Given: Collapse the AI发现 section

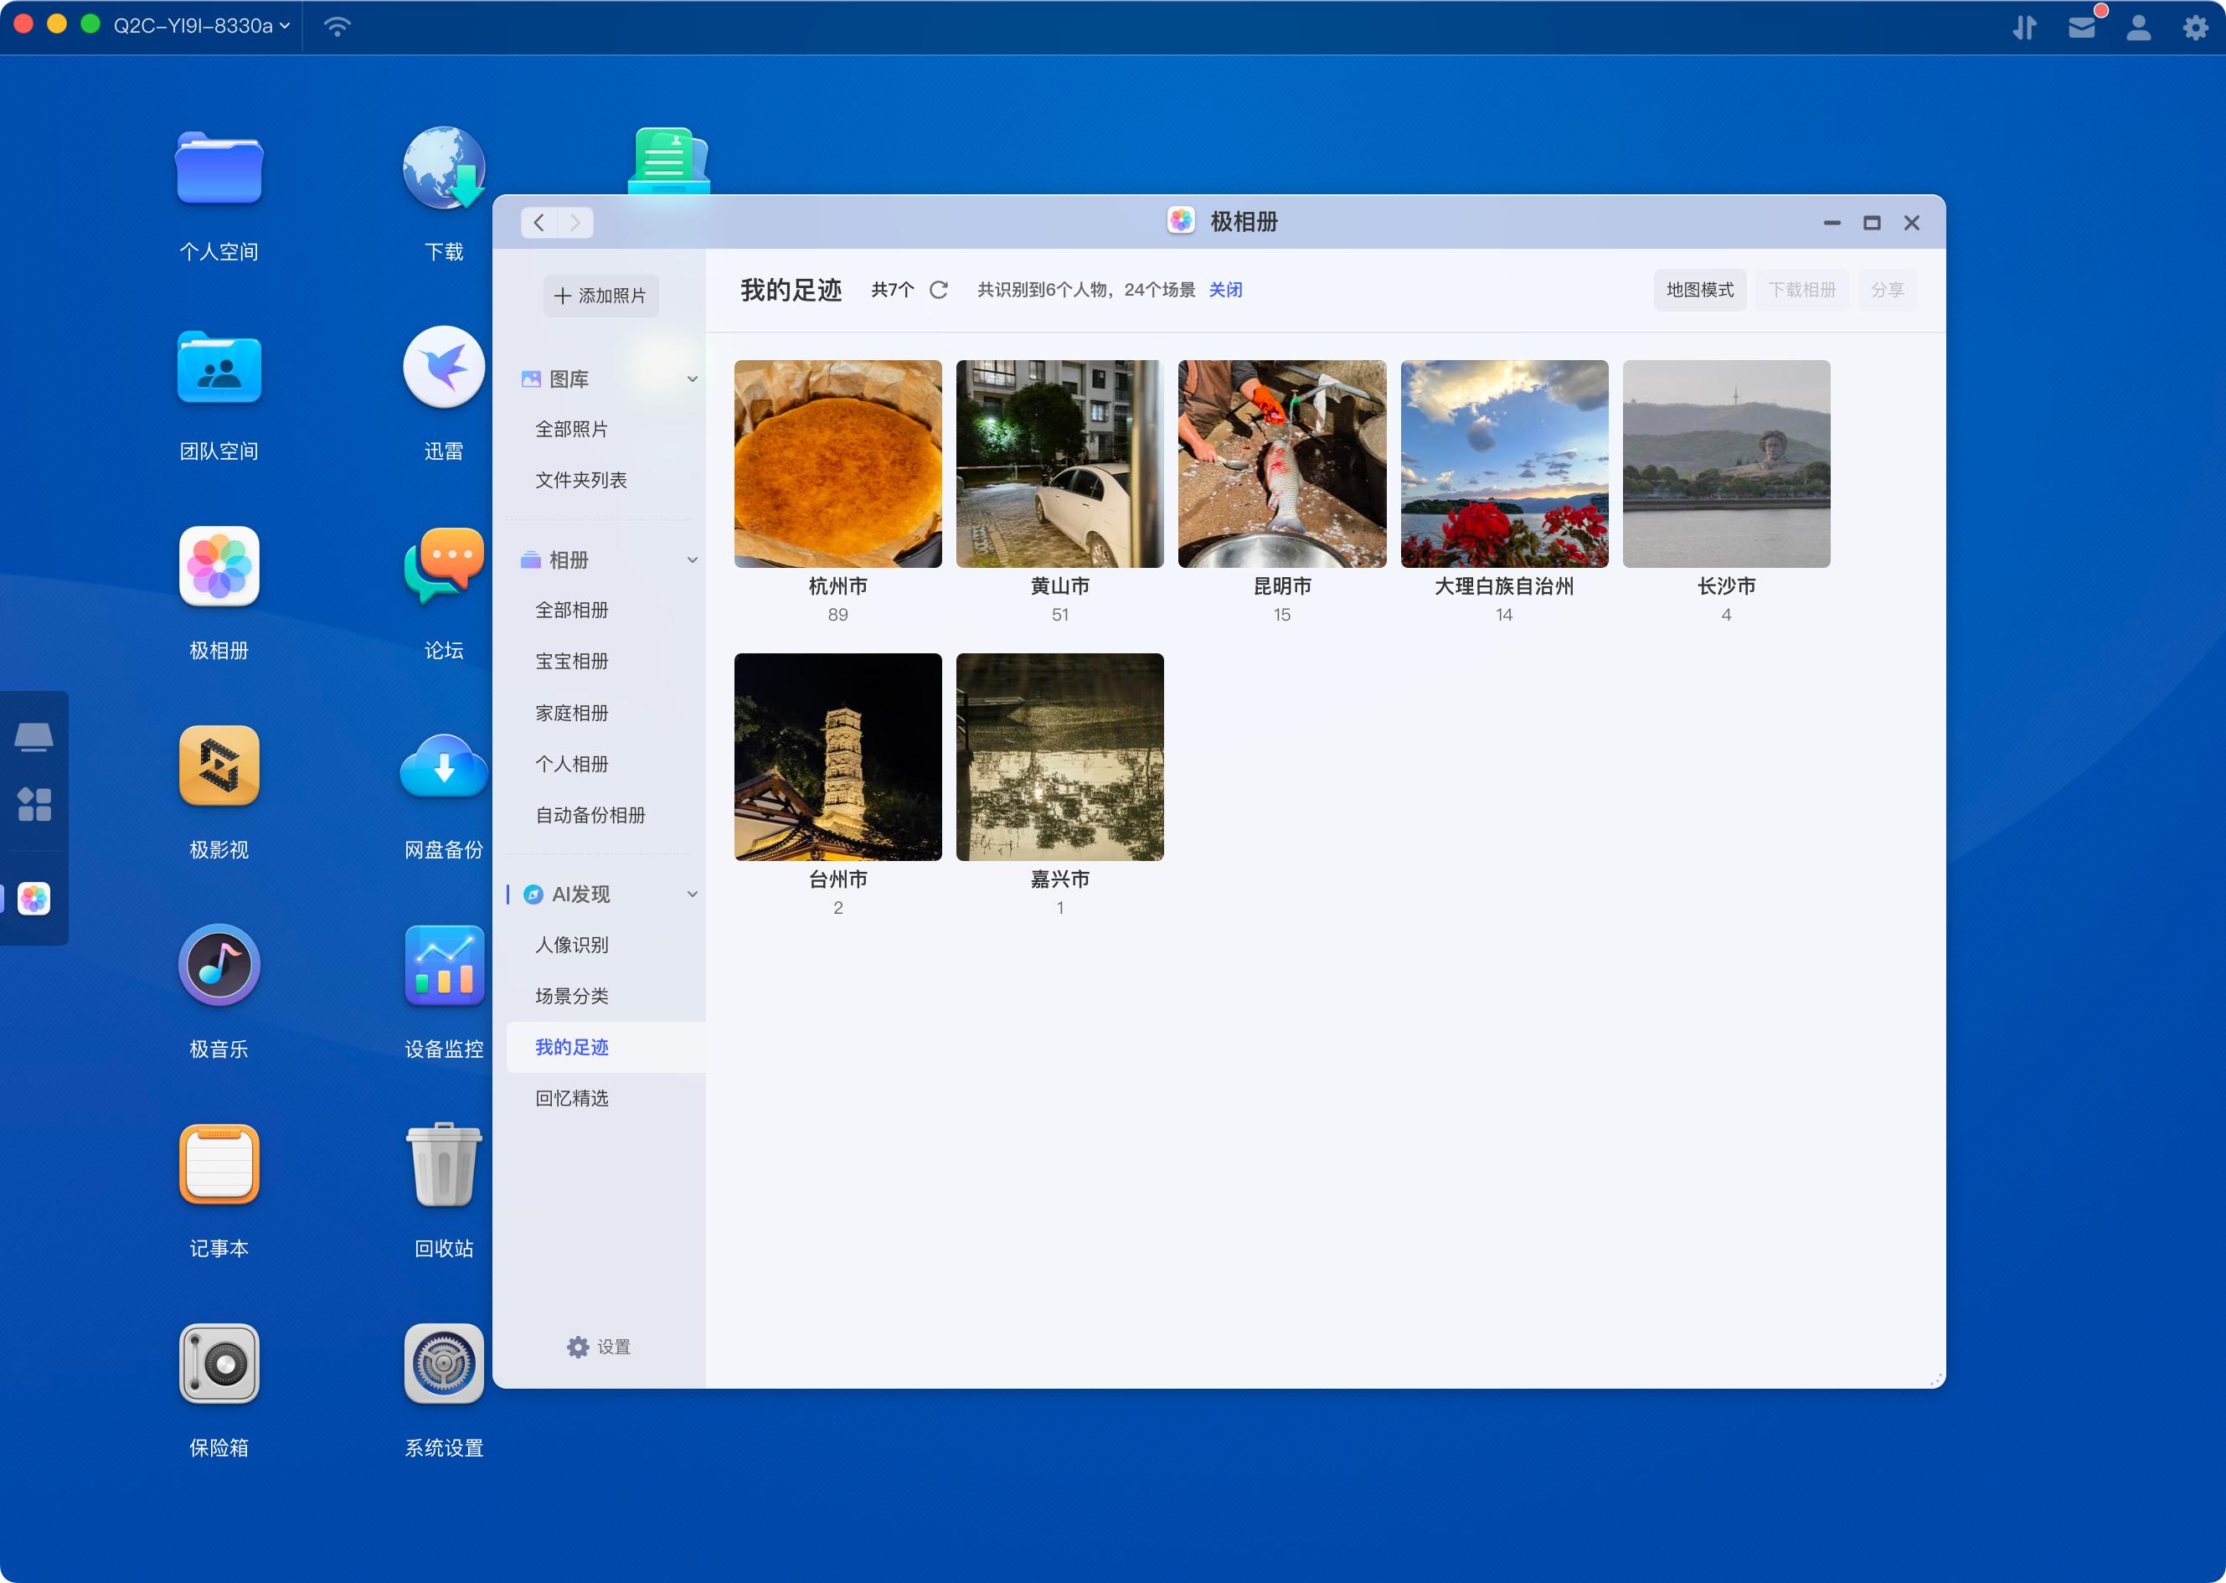Looking at the screenshot, I should [692, 894].
